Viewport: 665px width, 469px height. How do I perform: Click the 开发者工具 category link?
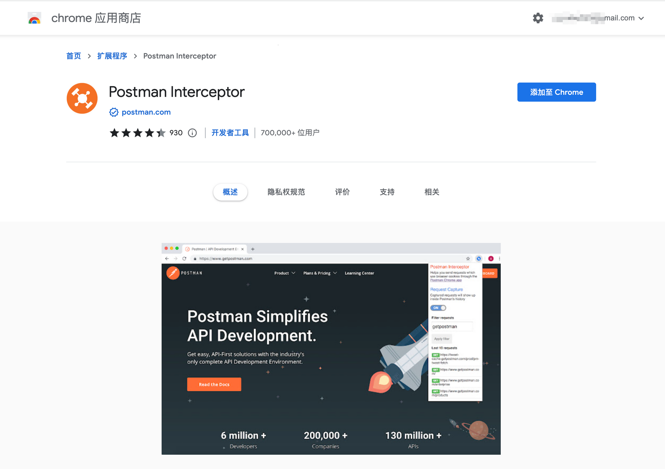pyautogui.click(x=230, y=133)
